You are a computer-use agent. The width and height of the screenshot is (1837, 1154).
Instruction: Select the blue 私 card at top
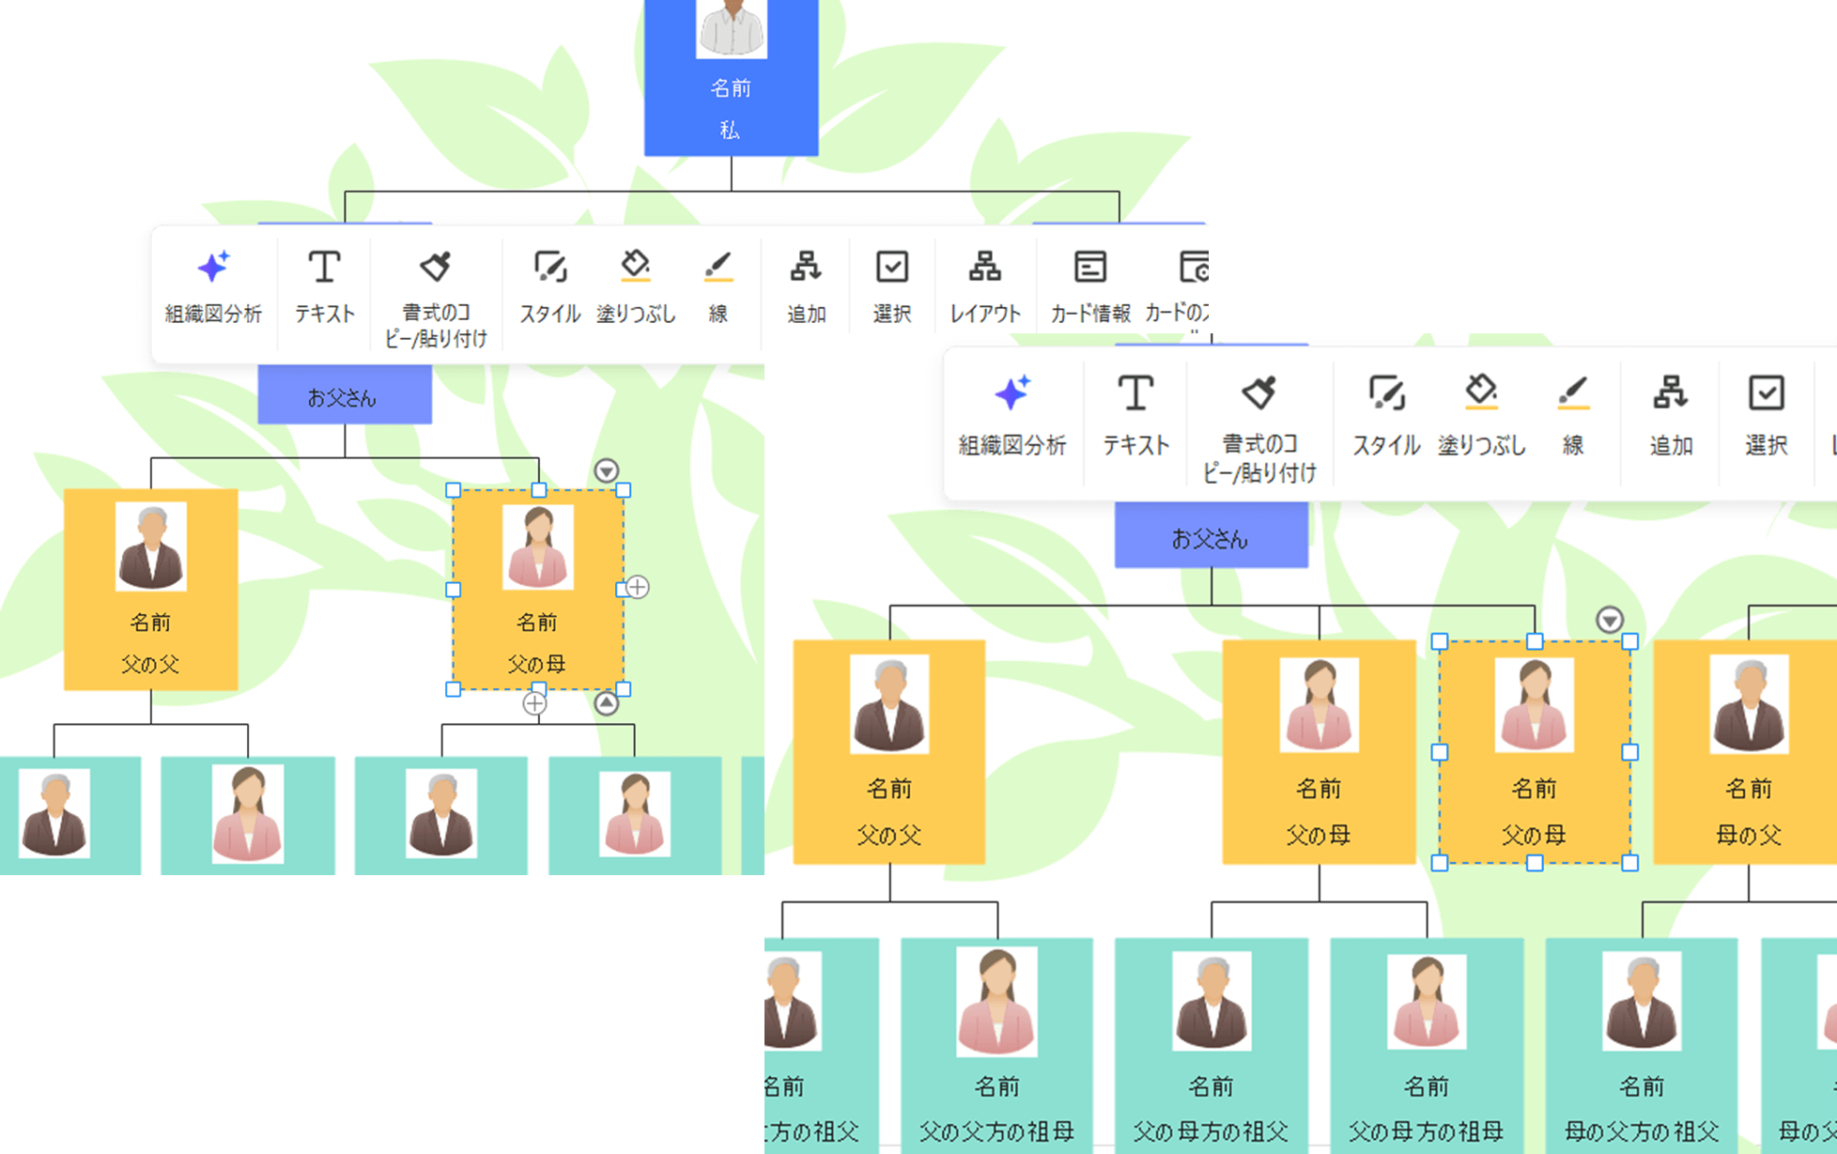click(731, 78)
